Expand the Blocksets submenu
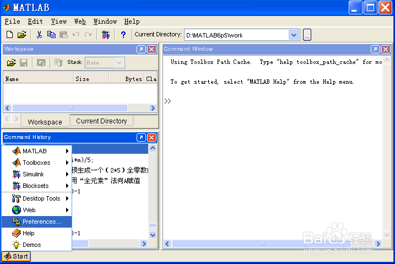Image resolution: width=395 pixels, height=264 pixels. pos(37,186)
